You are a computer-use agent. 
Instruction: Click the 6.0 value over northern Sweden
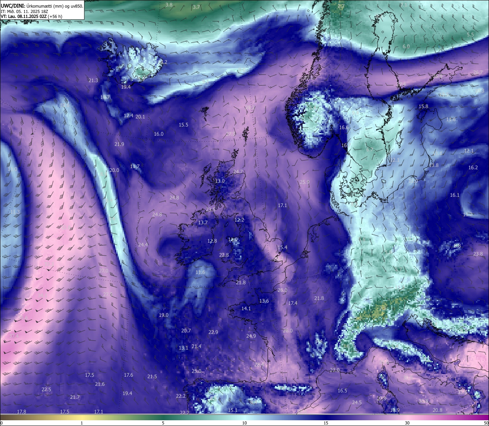(406, 46)
